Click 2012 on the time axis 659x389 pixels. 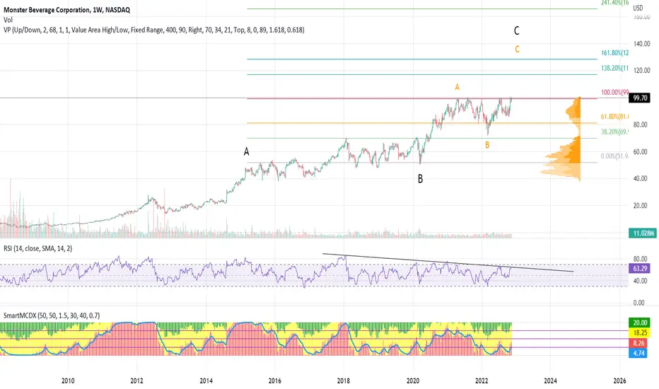137,381
